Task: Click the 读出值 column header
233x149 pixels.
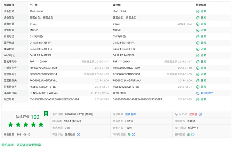Action: point(117,5)
